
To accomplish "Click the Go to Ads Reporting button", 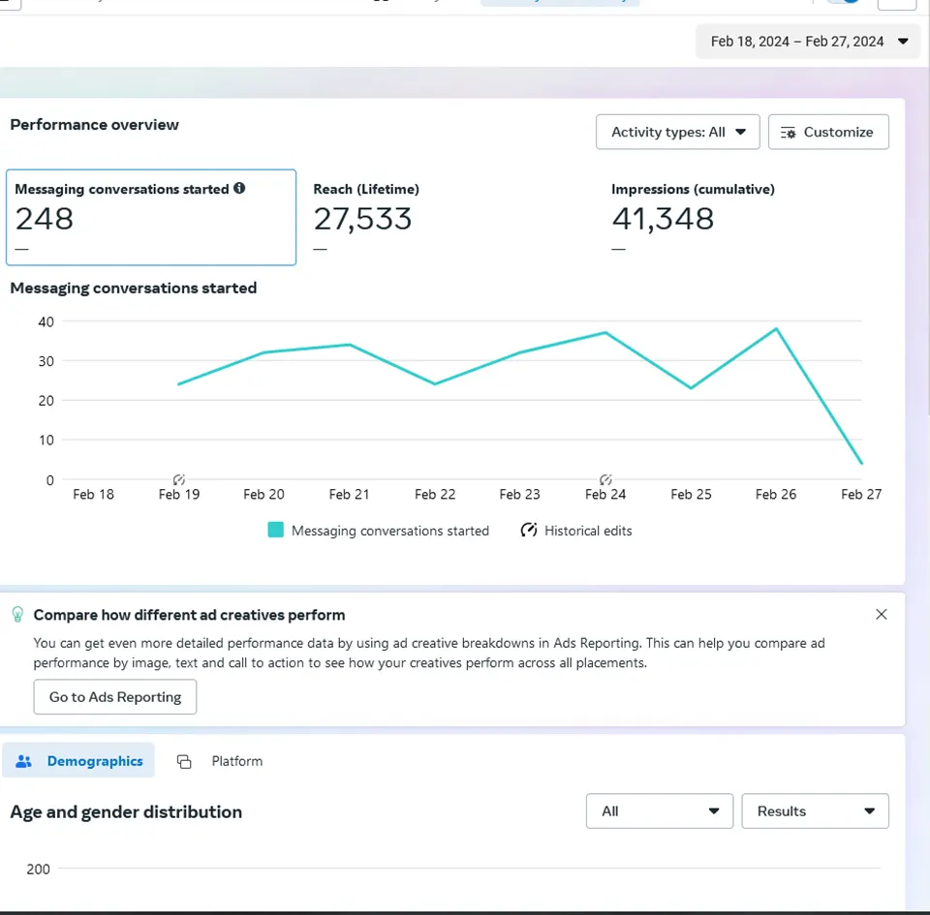I will click(115, 697).
